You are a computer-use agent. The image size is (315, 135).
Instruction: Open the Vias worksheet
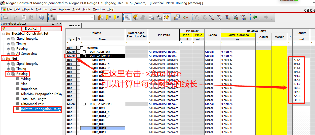tap(24, 84)
